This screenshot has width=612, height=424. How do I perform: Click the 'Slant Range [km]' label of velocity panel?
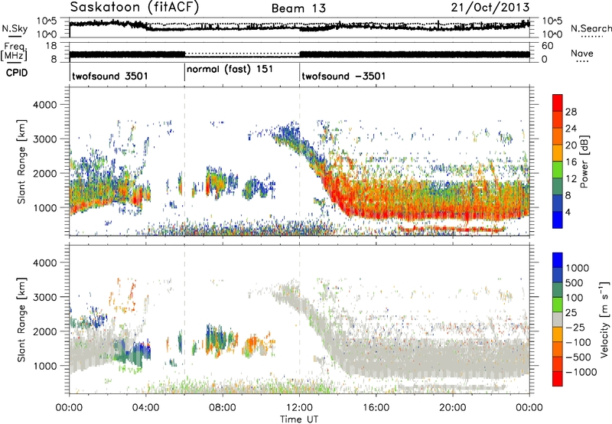pyautogui.click(x=21, y=320)
